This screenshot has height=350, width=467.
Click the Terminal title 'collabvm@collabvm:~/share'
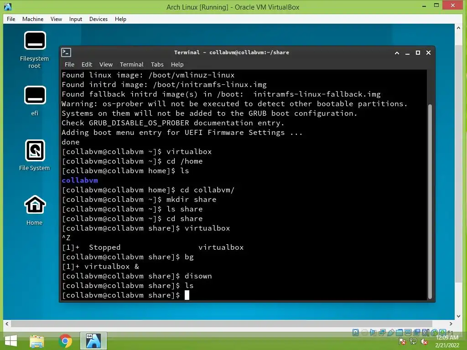coord(249,52)
